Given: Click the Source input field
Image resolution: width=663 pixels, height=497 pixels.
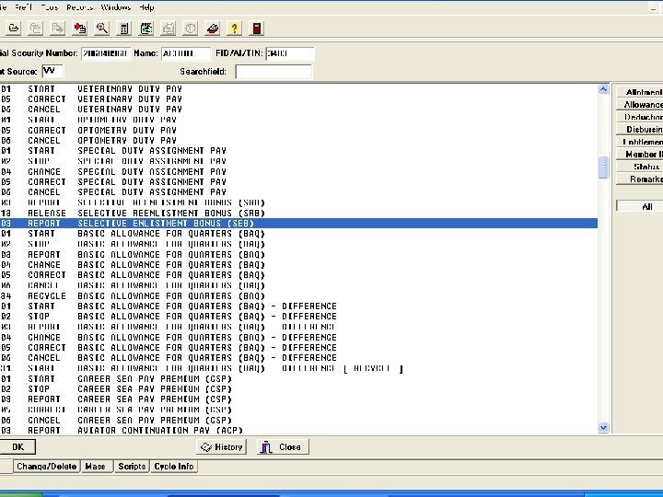Looking at the screenshot, I should pos(52,71).
